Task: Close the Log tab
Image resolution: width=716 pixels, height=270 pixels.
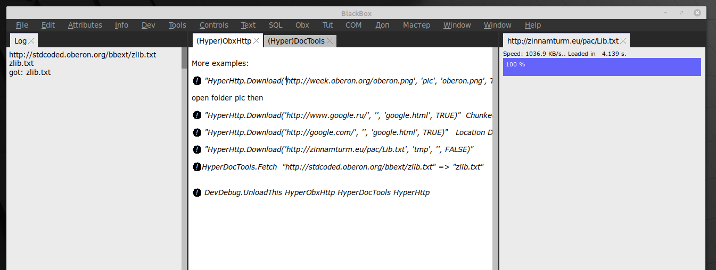Action: point(31,41)
